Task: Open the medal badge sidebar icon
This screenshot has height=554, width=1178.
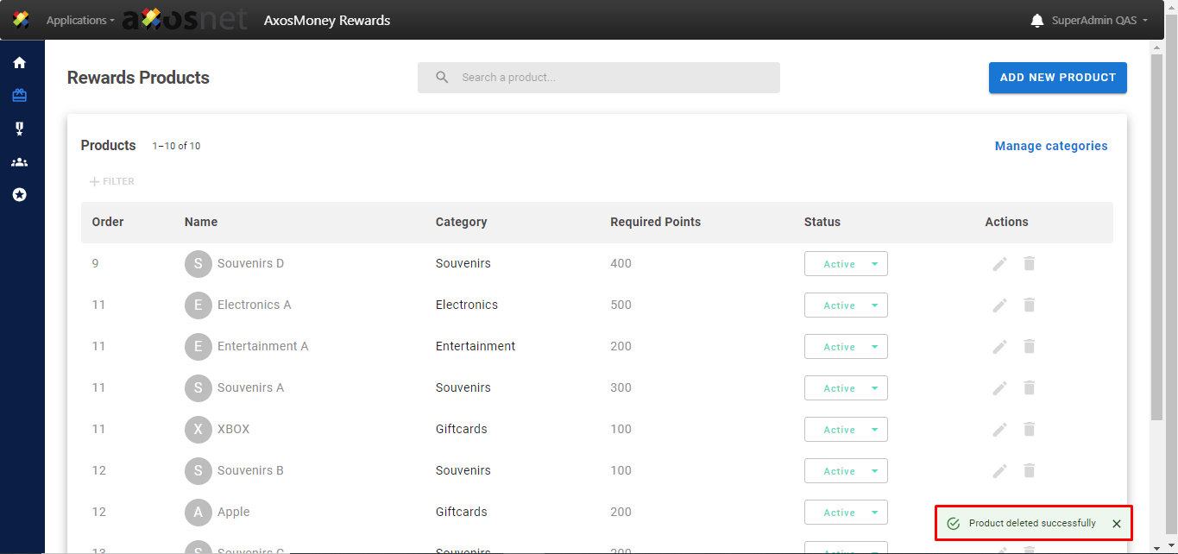Action: click(19, 129)
